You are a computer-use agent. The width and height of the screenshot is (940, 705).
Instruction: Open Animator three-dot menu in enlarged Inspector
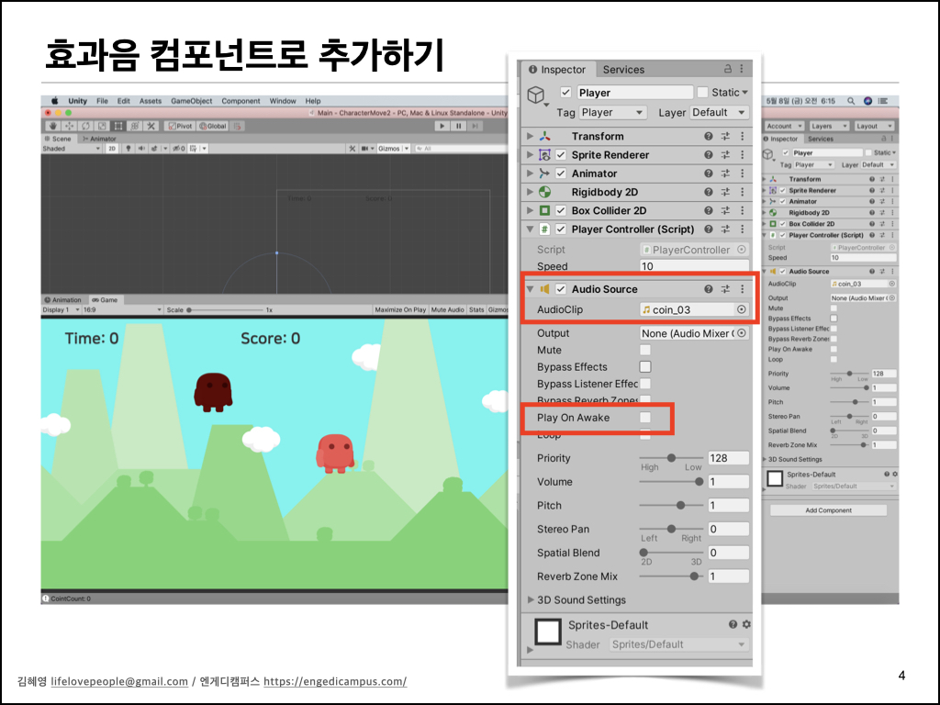tap(742, 173)
